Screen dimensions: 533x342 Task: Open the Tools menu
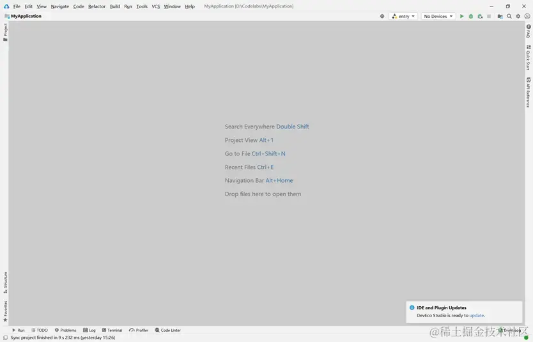pos(142,6)
